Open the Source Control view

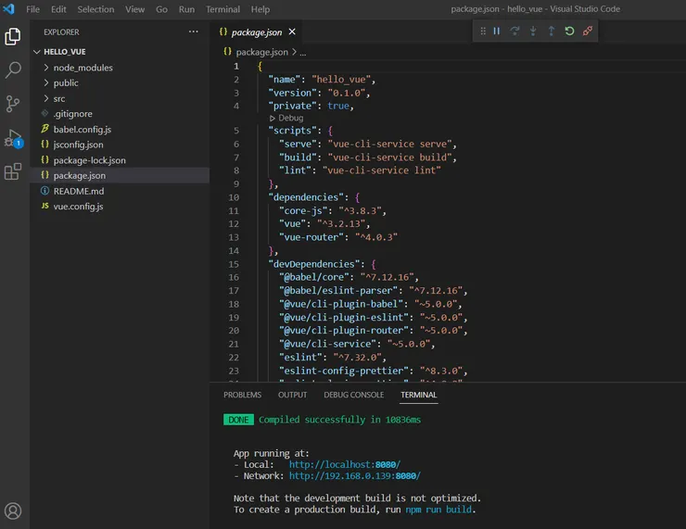tap(13, 104)
